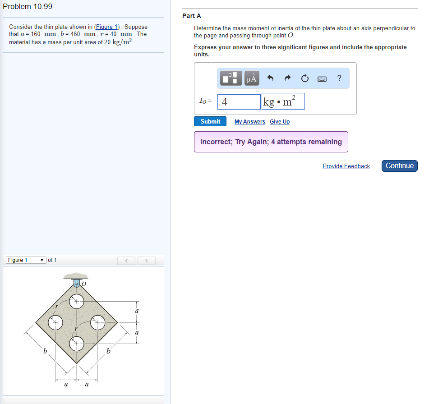The height and width of the screenshot is (404, 429).
Task: Click the plate diagram figure image
Action: 82,329
